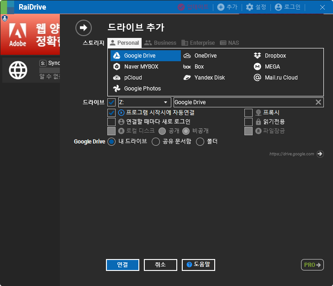333x286 pixels.
Task: Select 공개 public radio button
Action: pyautogui.click(x=162, y=131)
